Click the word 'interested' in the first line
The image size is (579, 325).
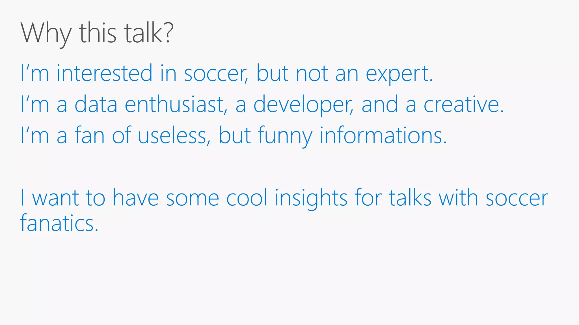click(x=105, y=73)
